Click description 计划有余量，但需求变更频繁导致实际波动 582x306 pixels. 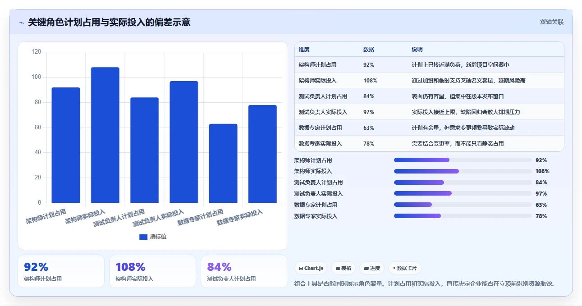(x=463, y=128)
